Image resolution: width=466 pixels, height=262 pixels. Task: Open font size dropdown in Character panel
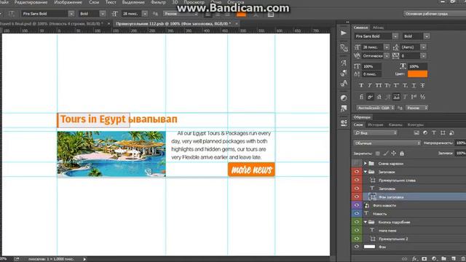(x=387, y=47)
